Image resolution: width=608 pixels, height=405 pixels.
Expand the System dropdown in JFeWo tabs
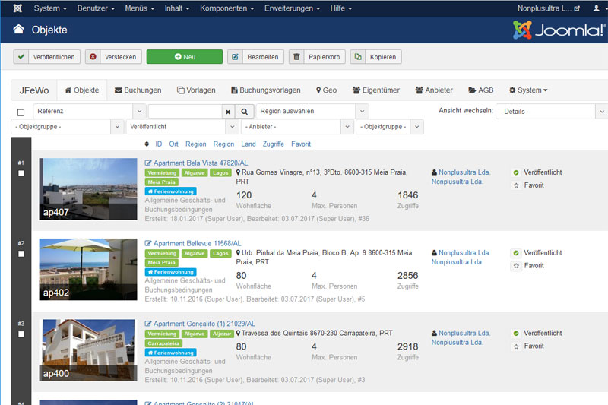pyautogui.click(x=528, y=90)
